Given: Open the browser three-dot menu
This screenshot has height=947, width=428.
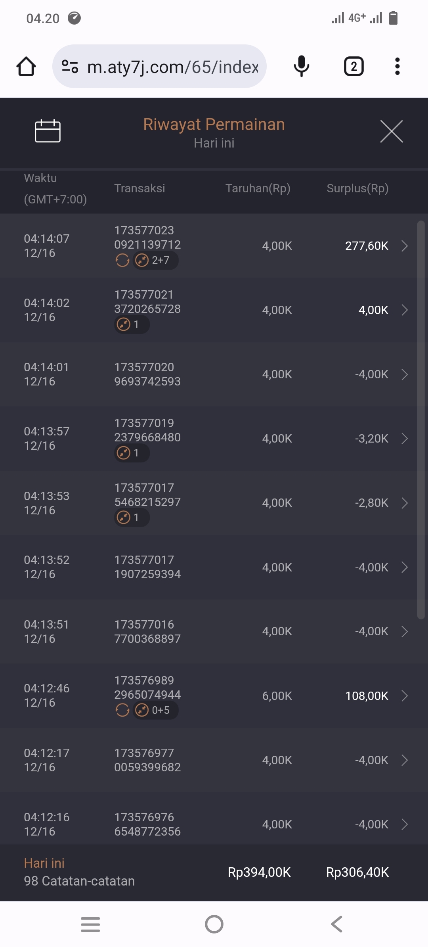Looking at the screenshot, I should click(397, 66).
